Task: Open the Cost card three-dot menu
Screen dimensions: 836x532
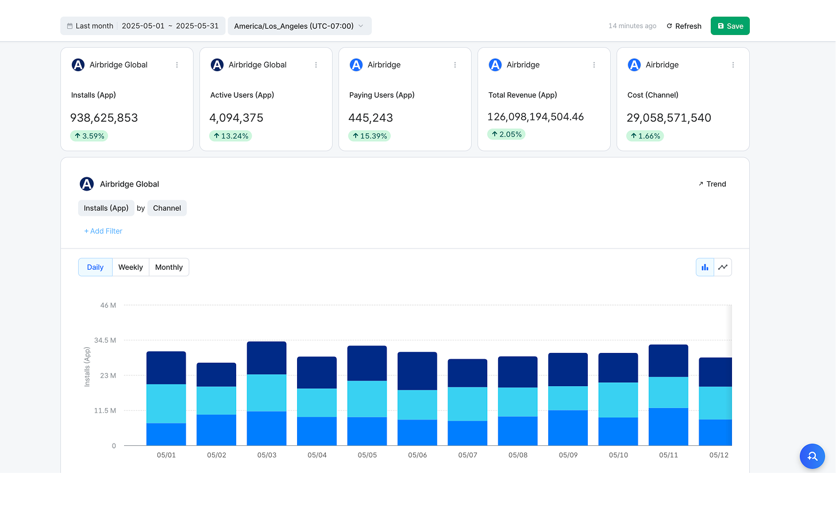Action: coord(733,65)
